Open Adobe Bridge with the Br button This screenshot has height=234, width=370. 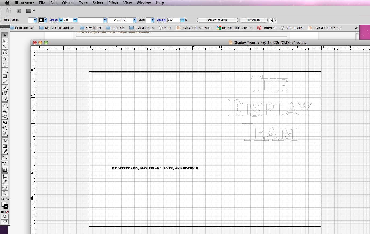pos(19,11)
